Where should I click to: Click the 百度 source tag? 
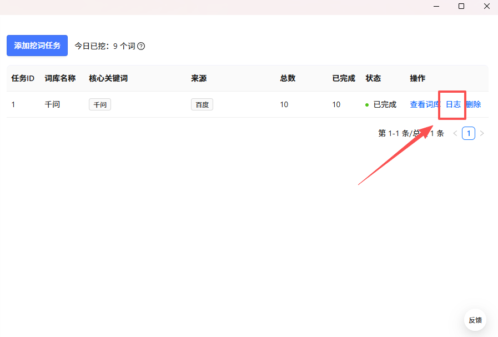pyautogui.click(x=202, y=104)
